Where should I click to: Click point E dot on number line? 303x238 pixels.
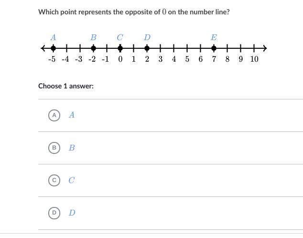point(214,48)
